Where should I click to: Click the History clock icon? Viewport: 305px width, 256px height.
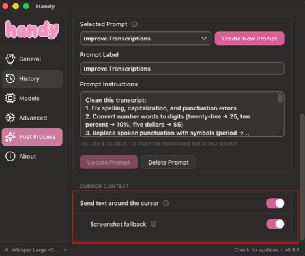tap(10, 78)
